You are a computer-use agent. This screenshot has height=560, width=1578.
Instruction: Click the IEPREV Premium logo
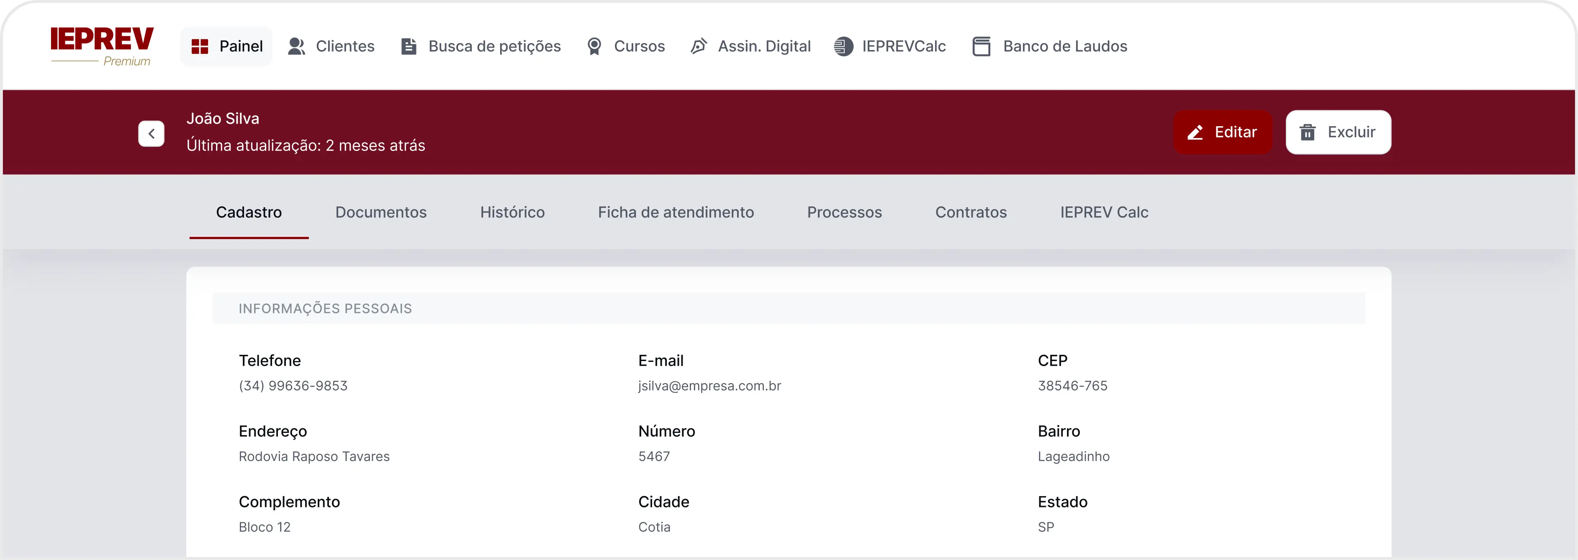[x=102, y=46]
